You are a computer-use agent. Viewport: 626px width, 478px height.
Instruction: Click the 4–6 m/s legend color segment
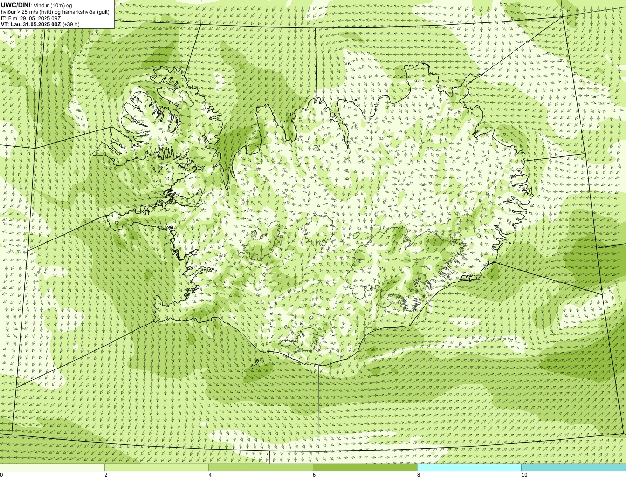click(x=261, y=467)
